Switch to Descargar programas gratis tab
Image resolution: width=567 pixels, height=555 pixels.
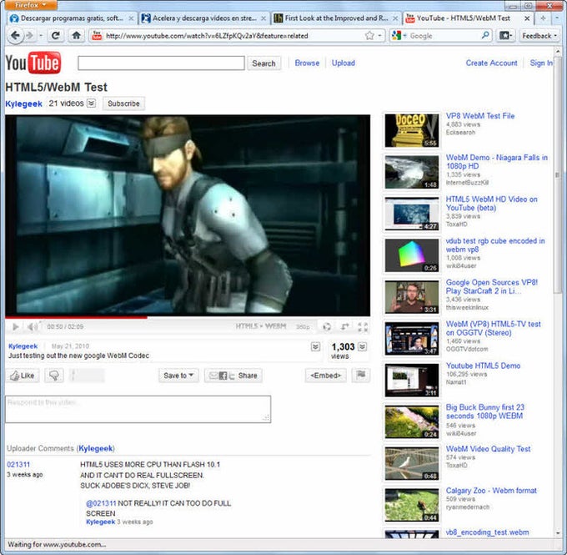point(72,18)
